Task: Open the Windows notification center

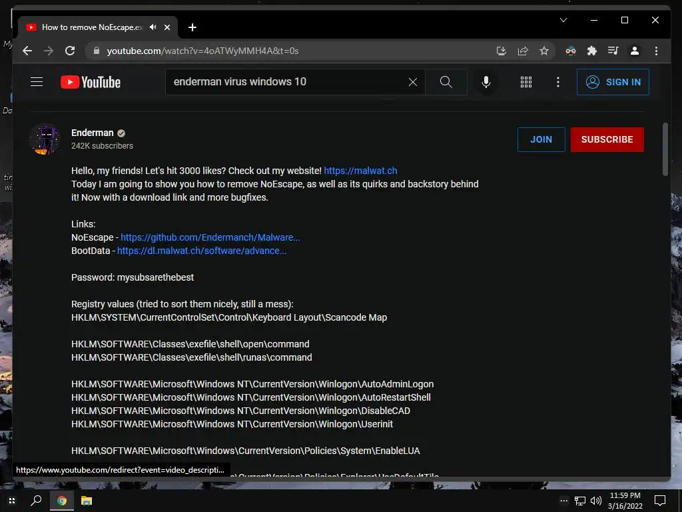Action: tap(660, 501)
